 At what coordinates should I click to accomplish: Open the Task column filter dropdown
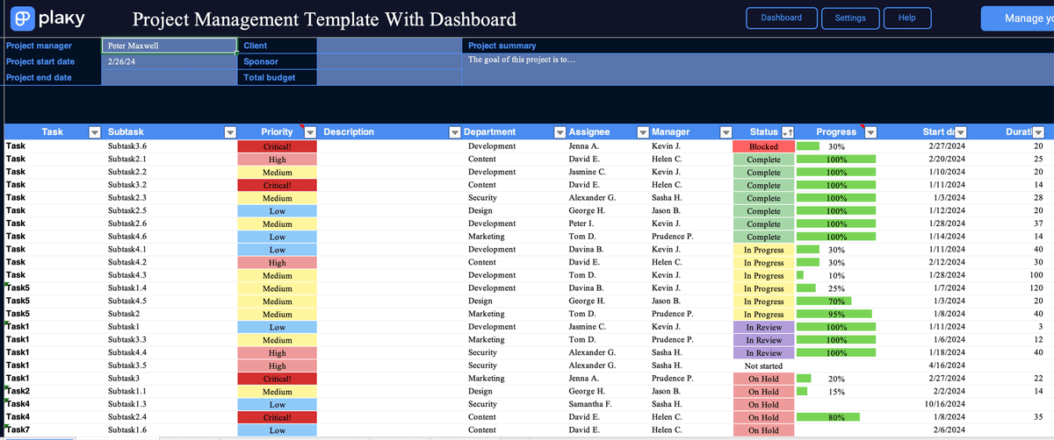point(95,132)
